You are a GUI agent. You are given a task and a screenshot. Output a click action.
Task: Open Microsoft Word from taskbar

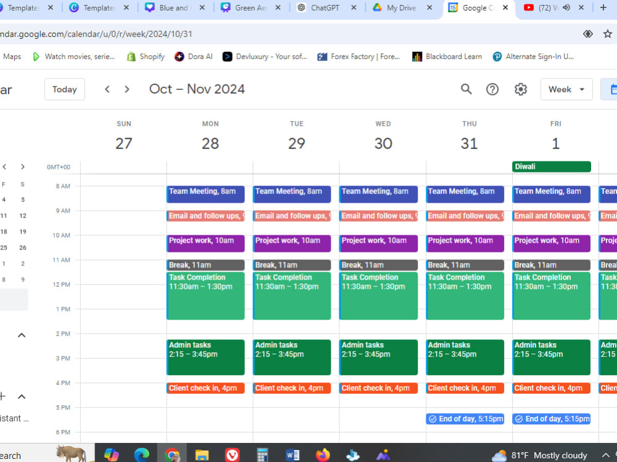[292, 455]
